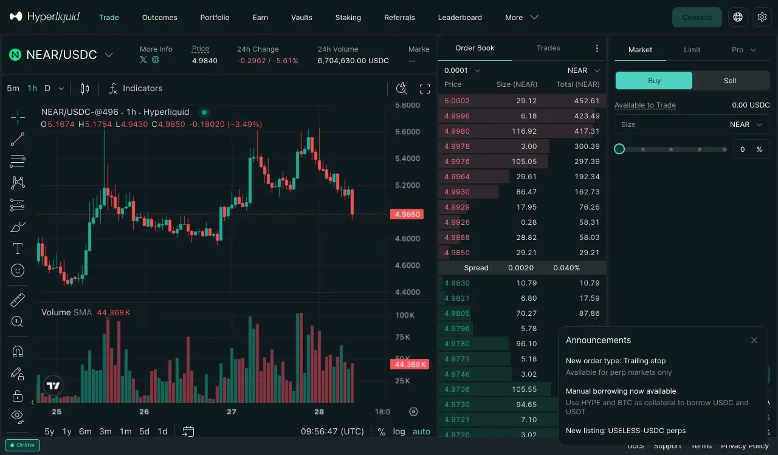Click the size percent input box

click(751, 149)
